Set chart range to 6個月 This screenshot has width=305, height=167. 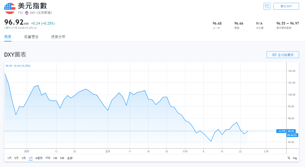(x=39, y=158)
